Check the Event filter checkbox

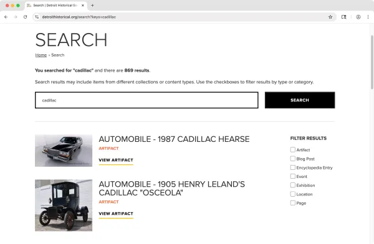point(293,176)
